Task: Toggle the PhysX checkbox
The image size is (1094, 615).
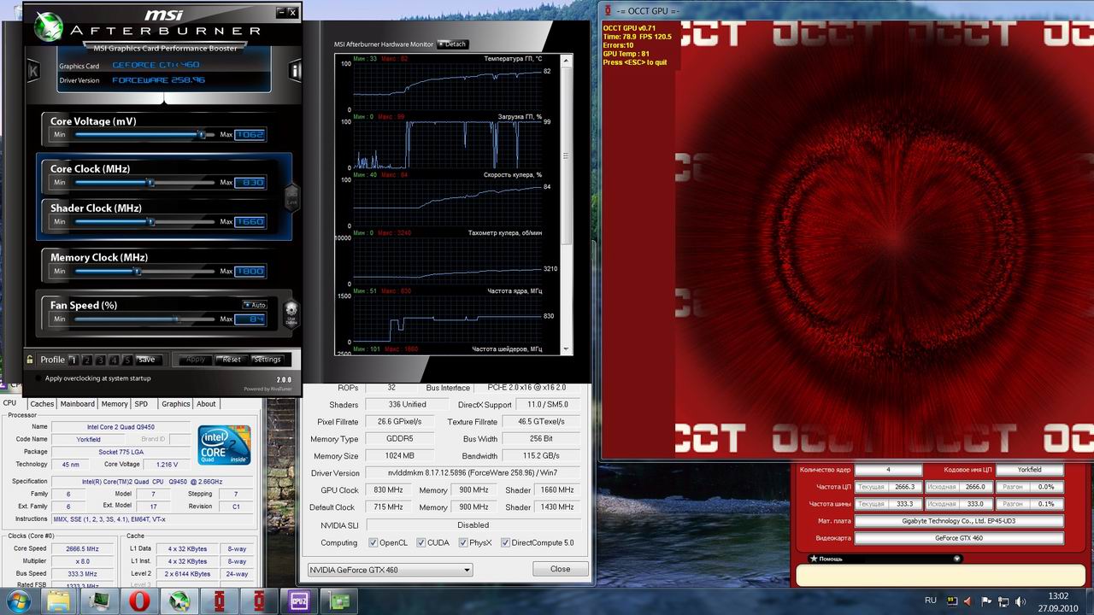Action: [x=463, y=543]
